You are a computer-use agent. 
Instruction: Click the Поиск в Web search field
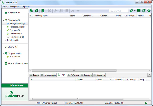(118, 11)
